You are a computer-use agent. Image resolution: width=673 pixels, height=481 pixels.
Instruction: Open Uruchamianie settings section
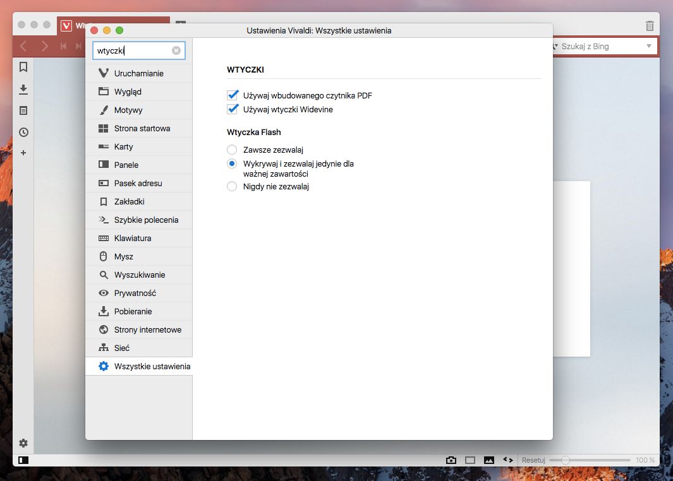[x=138, y=73]
